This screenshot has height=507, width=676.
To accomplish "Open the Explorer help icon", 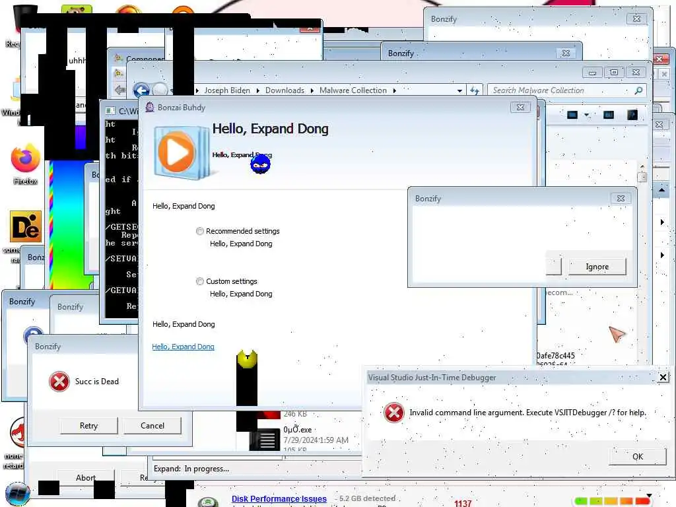I will [632, 115].
